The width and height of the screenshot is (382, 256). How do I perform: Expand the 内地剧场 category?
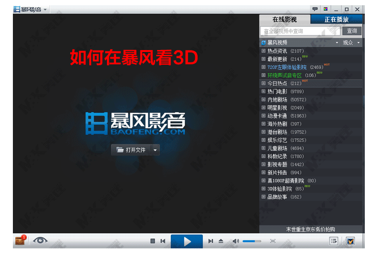click(x=264, y=100)
